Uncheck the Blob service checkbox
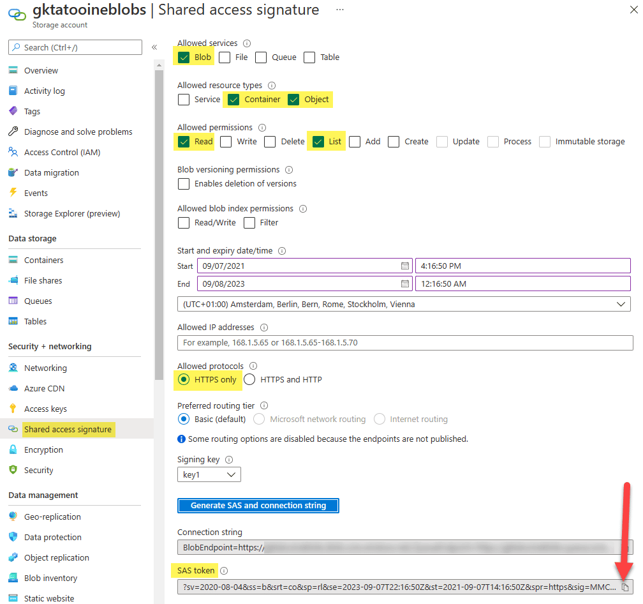643x604 pixels. [184, 57]
